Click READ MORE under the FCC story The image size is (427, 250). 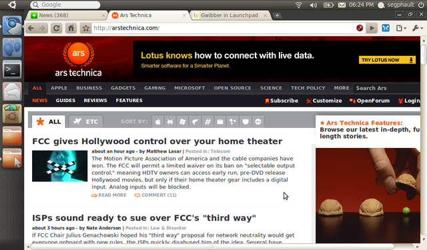109,195
